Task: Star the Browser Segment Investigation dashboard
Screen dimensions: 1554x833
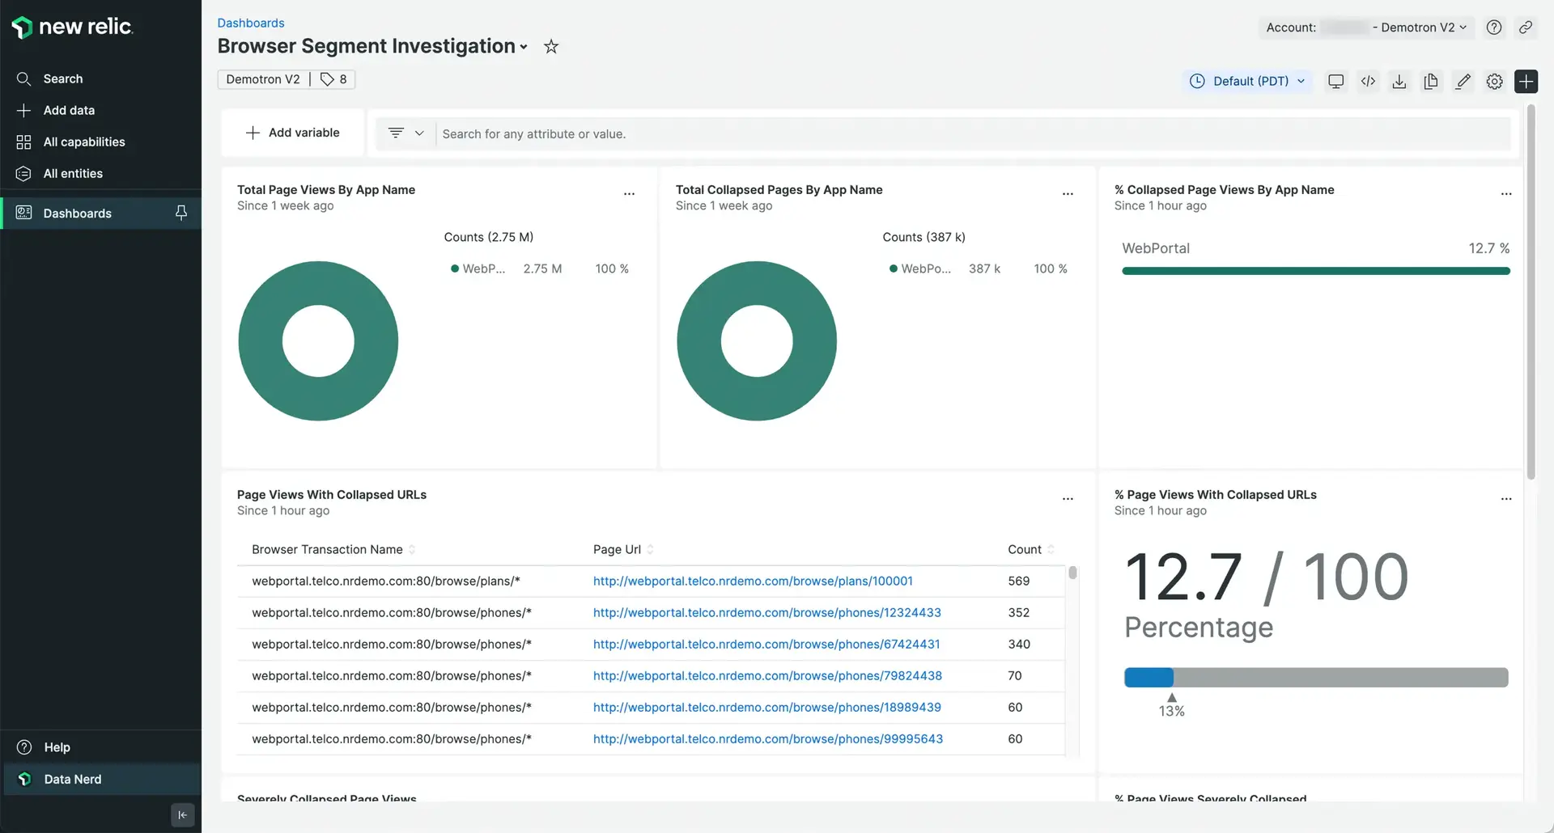Action: click(550, 46)
